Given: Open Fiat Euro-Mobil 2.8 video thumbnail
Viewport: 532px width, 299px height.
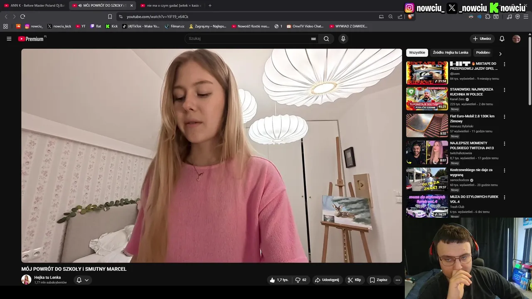Looking at the screenshot, I should (x=427, y=125).
